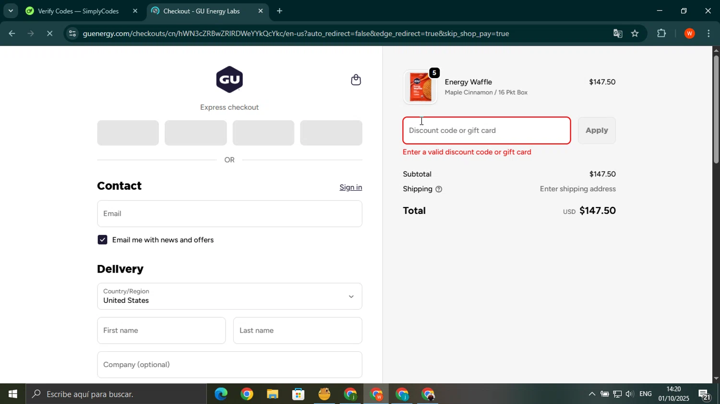Click the Energy Waffle product name

[468, 82]
